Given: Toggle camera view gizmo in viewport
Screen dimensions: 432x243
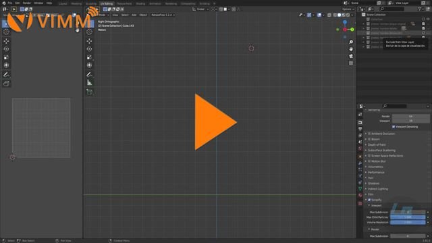Looking at the screenshot, I should [351, 56].
